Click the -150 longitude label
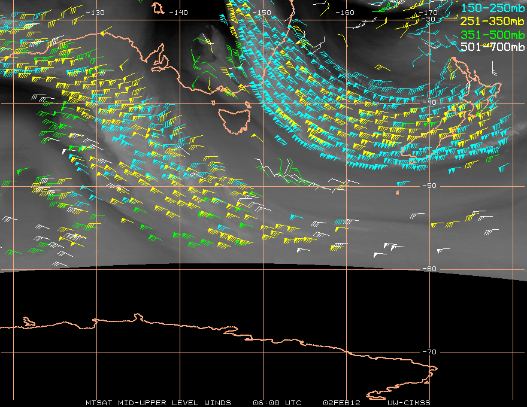The width and height of the screenshot is (527, 407). (262, 13)
